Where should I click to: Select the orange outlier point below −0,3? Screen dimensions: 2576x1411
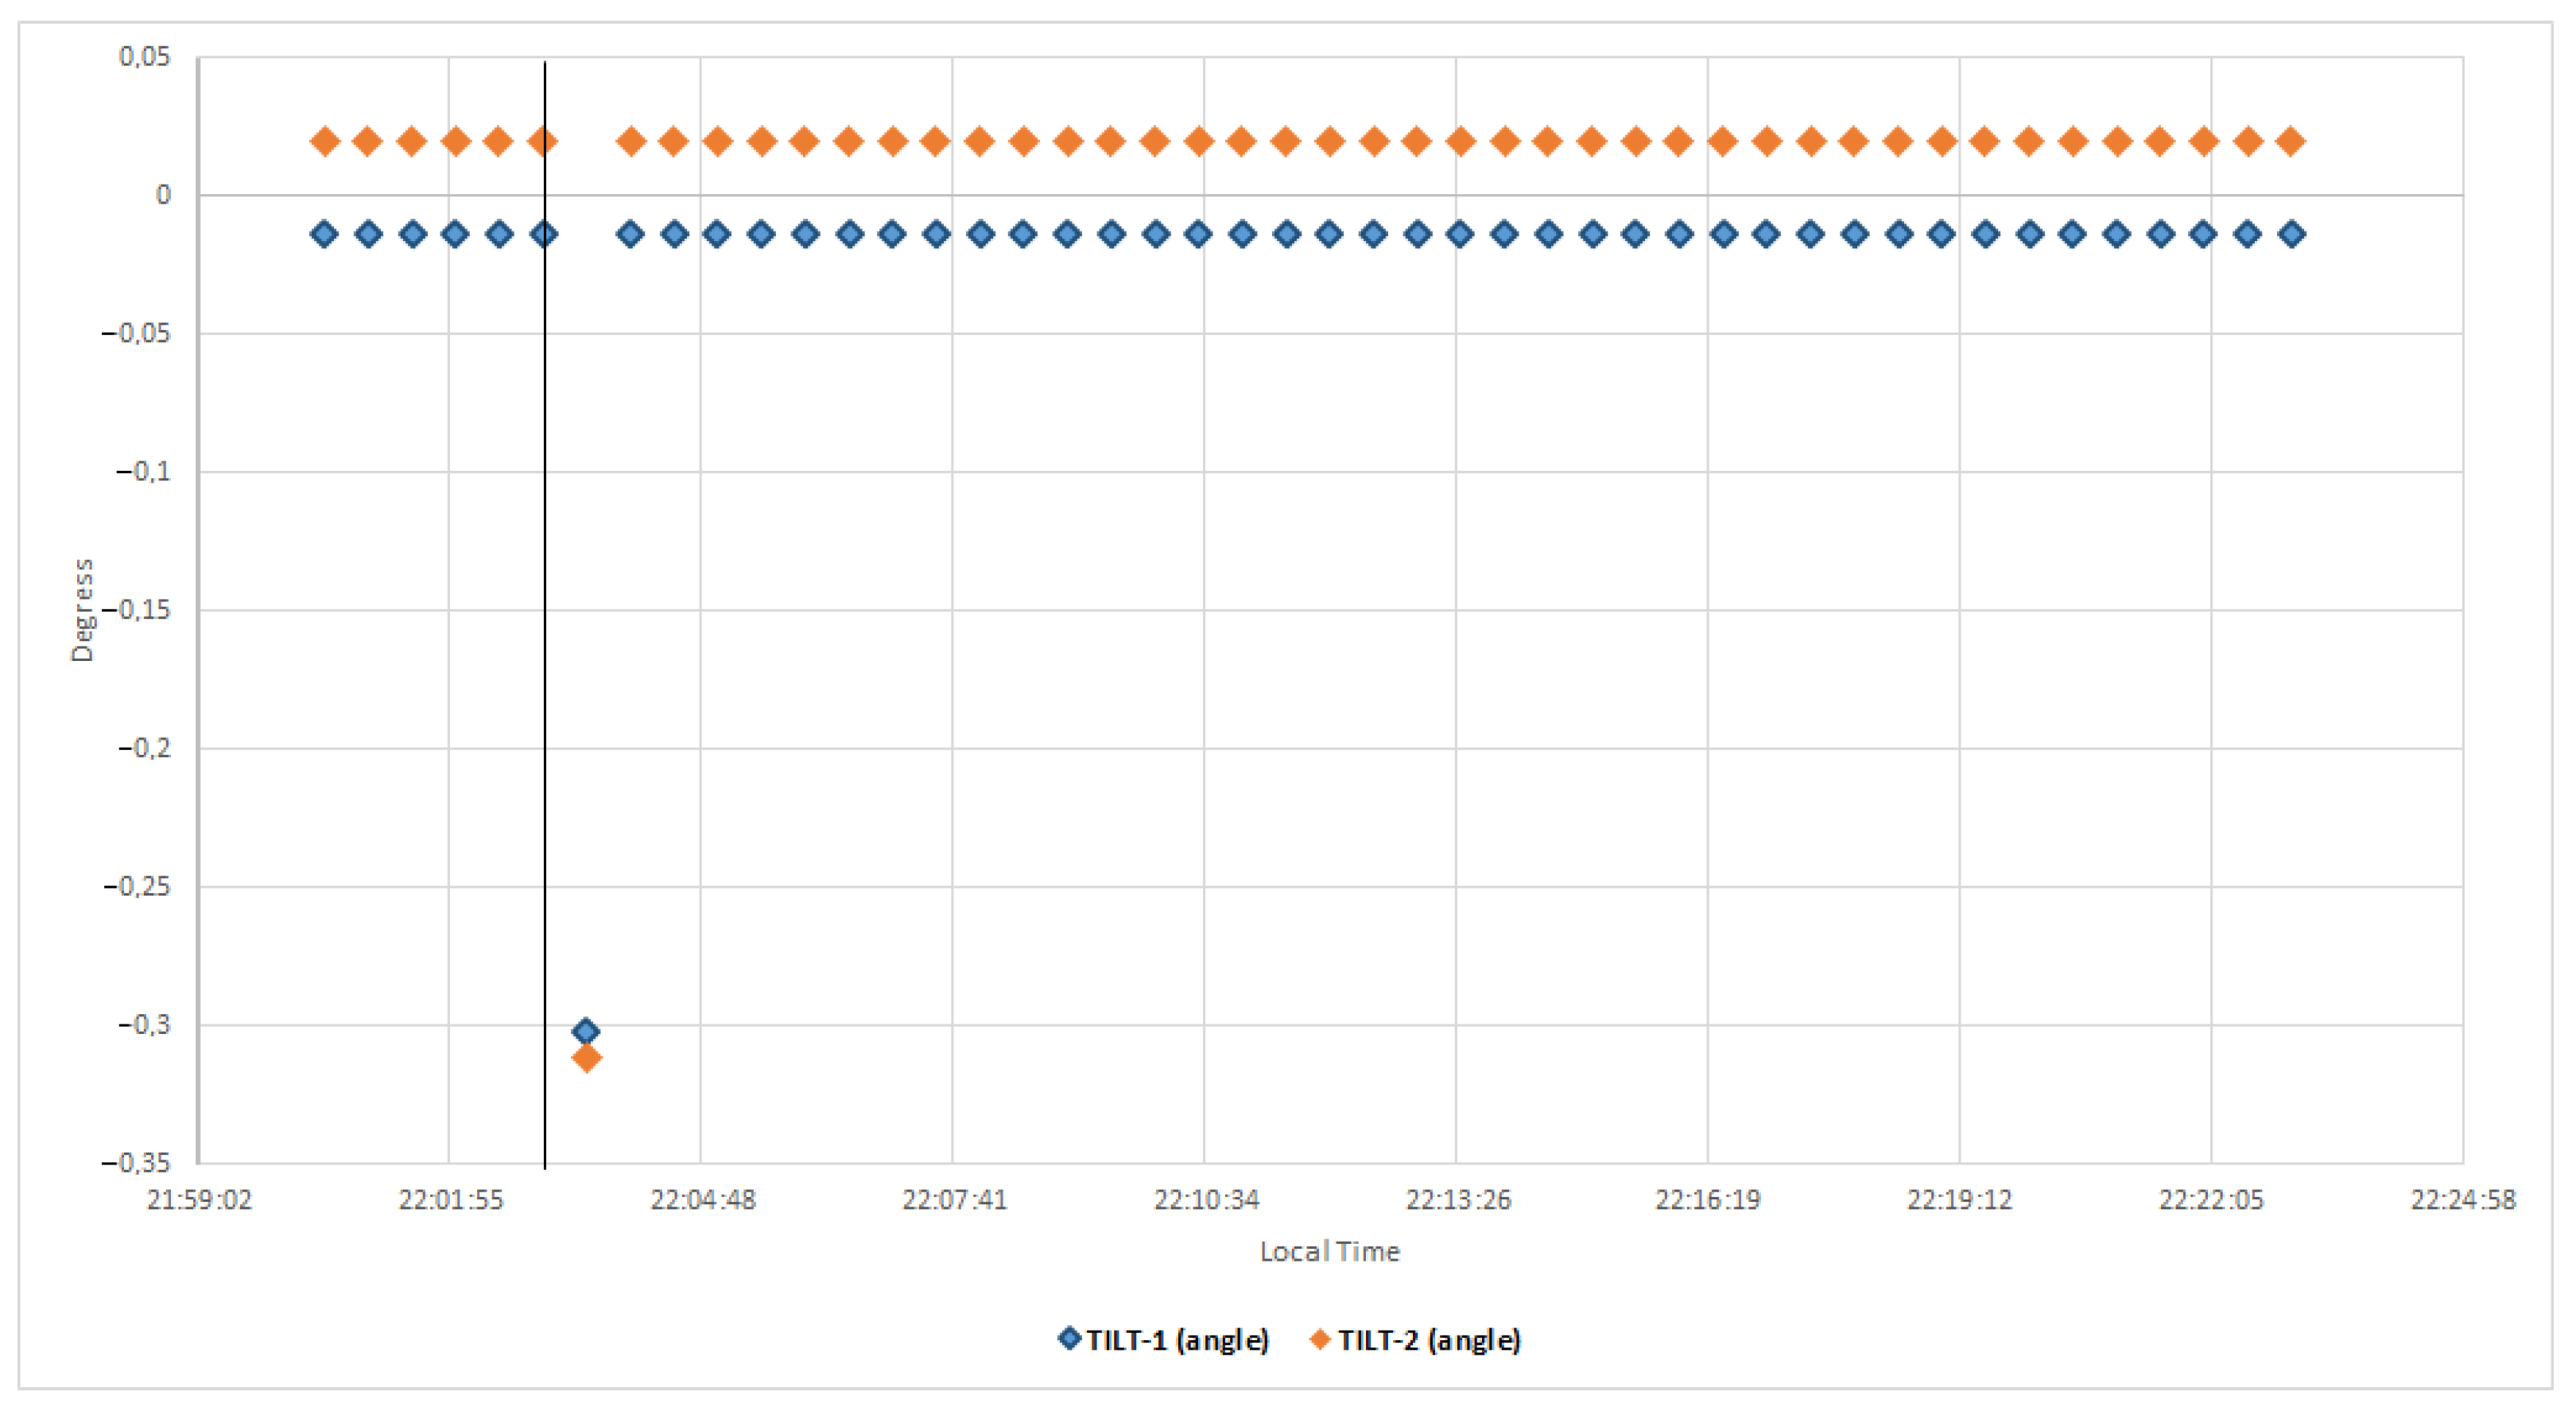click(x=587, y=1058)
